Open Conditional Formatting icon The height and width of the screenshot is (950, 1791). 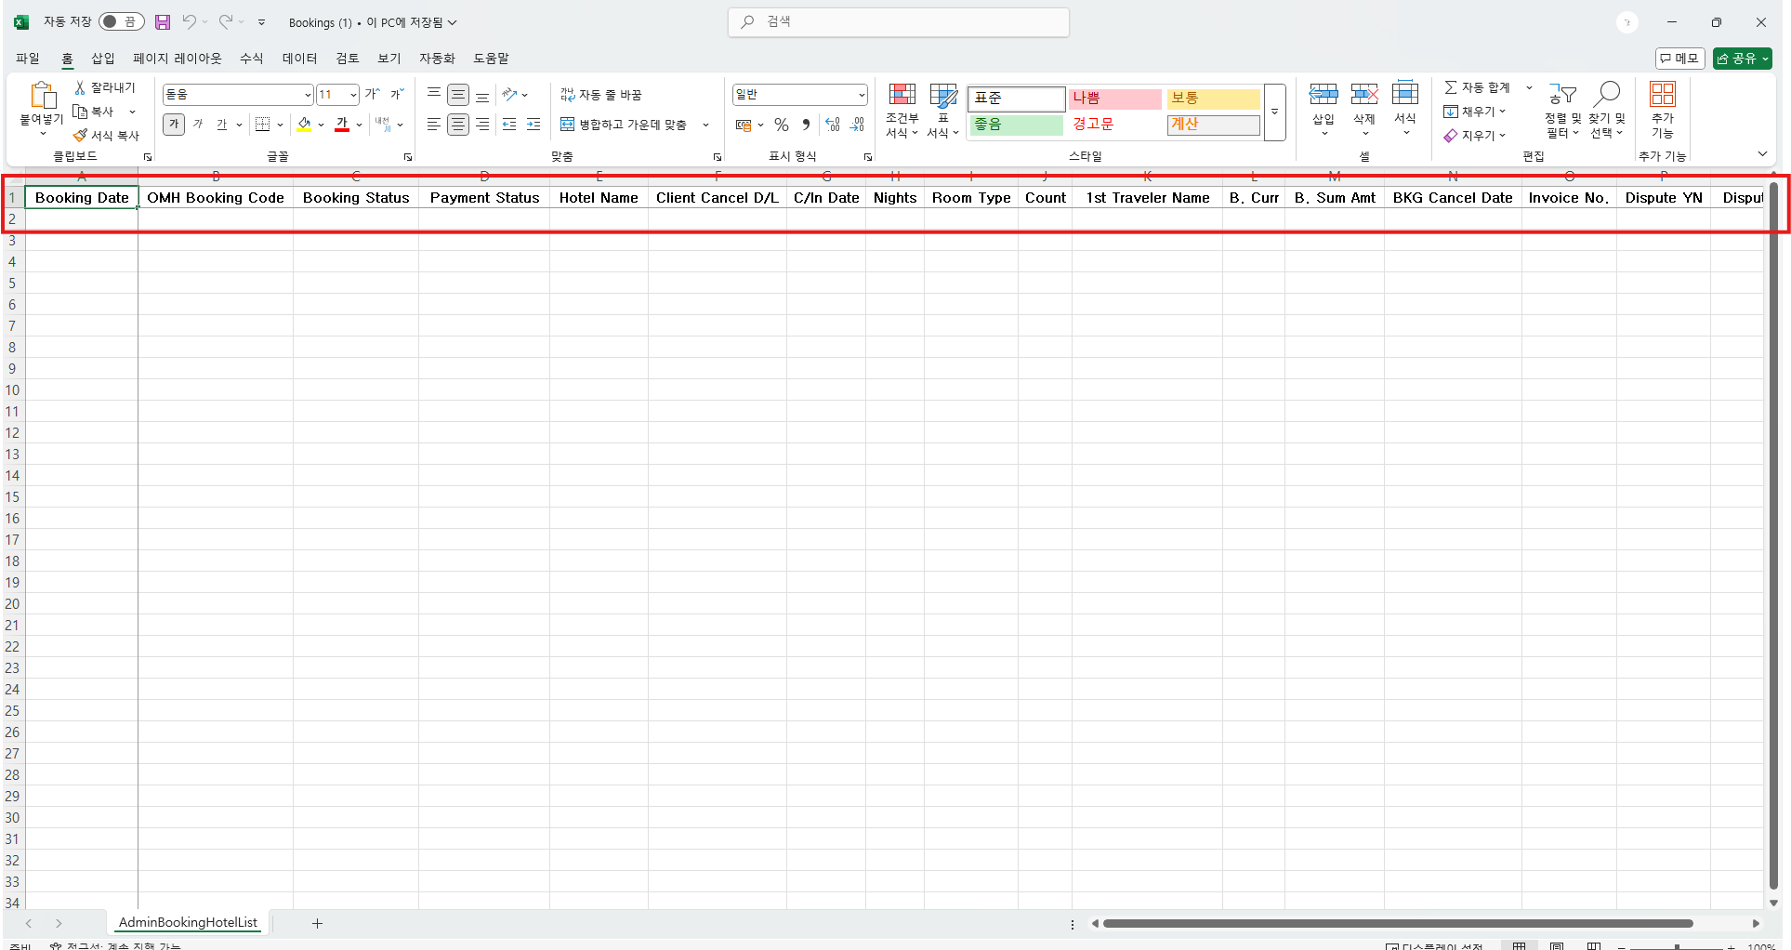[x=902, y=95]
